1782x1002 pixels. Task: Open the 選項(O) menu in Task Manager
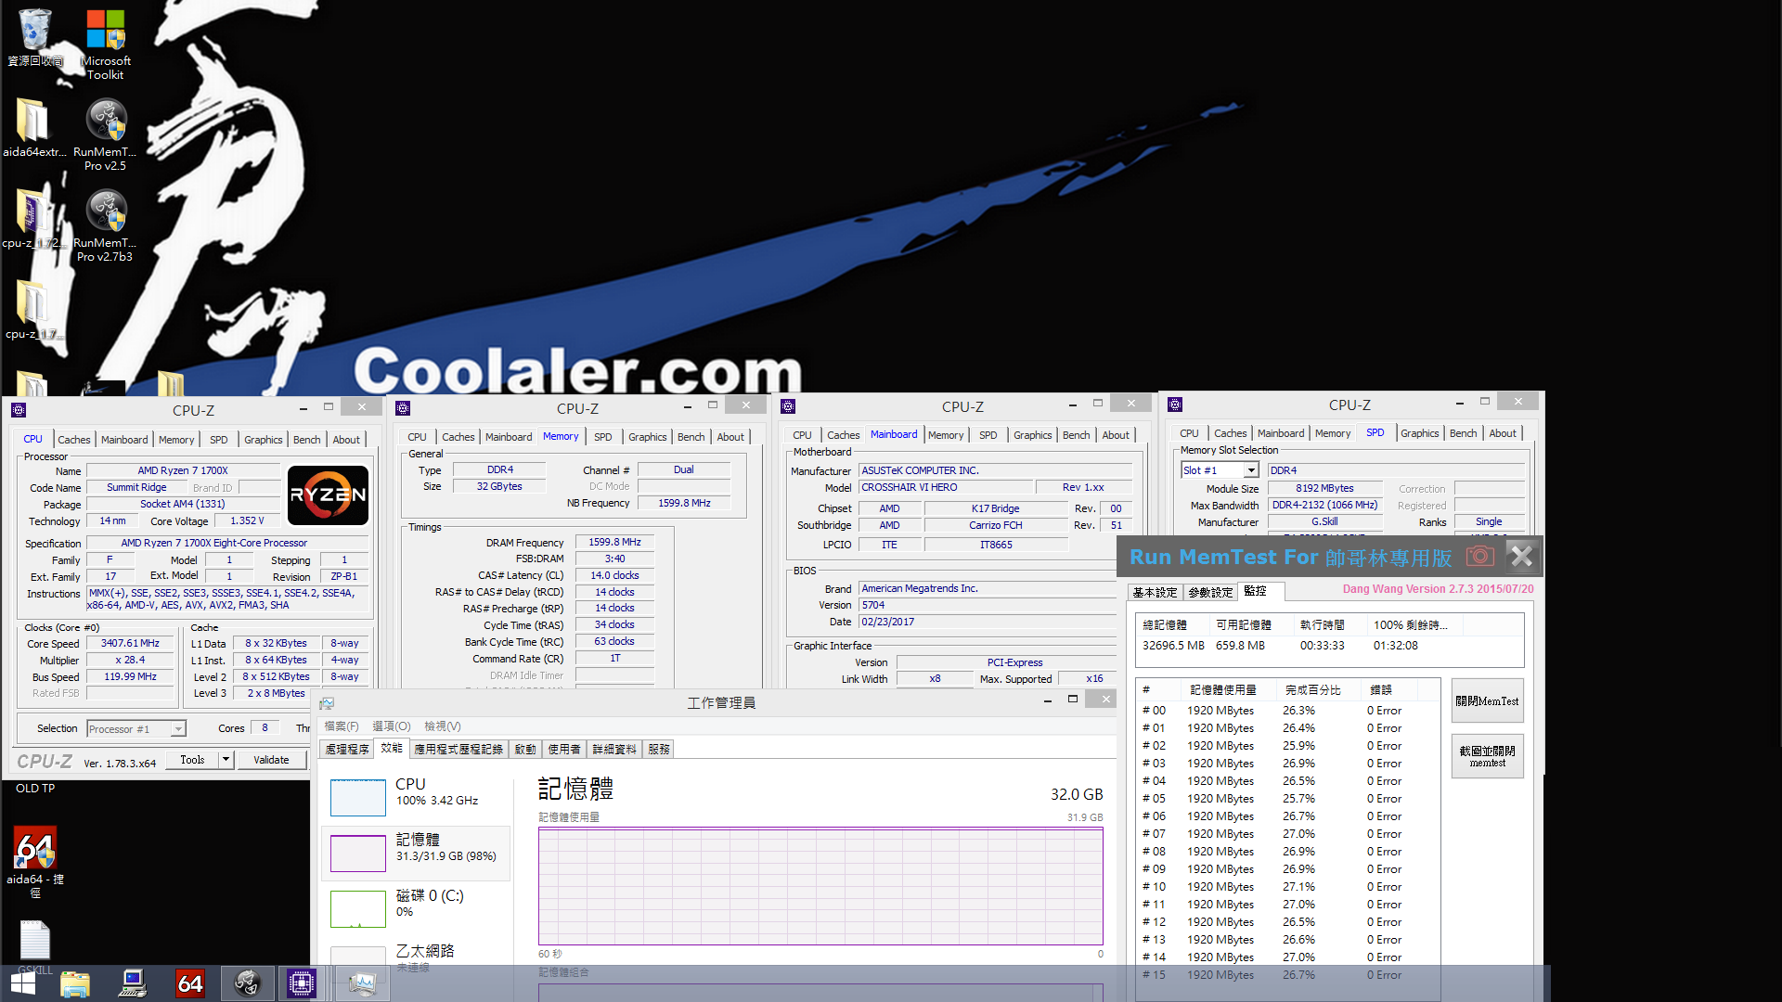tap(391, 726)
